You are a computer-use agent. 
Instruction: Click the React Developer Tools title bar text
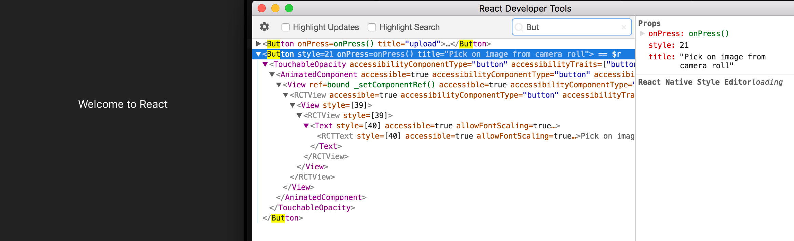[x=525, y=9]
